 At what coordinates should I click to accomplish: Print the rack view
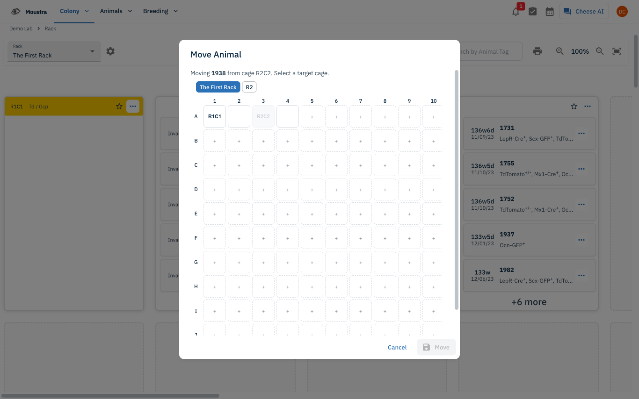pyautogui.click(x=537, y=51)
